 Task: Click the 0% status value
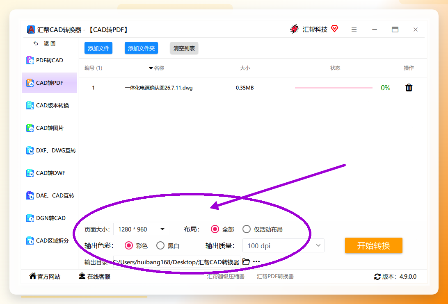[x=385, y=88]
